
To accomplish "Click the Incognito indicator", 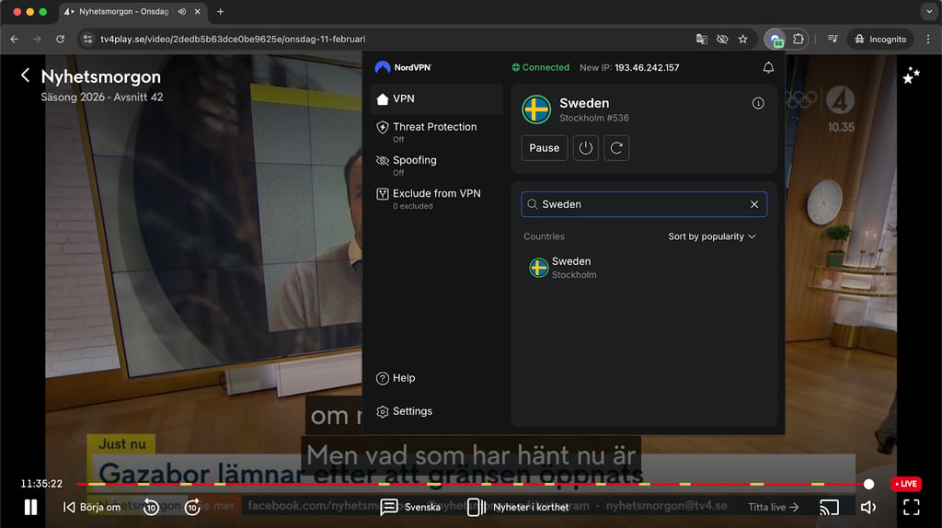I will (x=880, y=39).
